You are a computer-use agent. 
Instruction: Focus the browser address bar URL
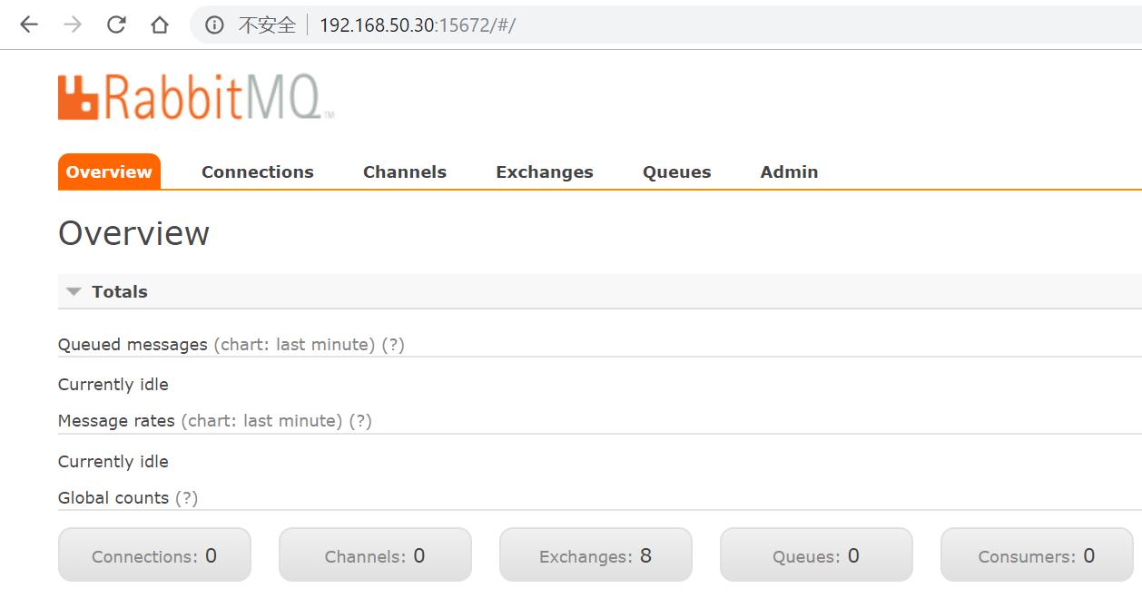pos(418,25)
